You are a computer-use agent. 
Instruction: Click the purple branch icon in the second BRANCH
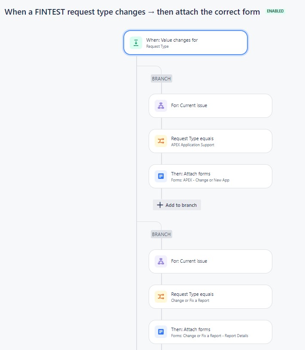[x=161, y=261]
